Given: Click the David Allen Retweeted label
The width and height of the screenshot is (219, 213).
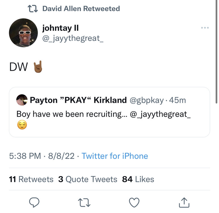Looking at the screenshot, I should pyautogui.click(x=81, y=9).
